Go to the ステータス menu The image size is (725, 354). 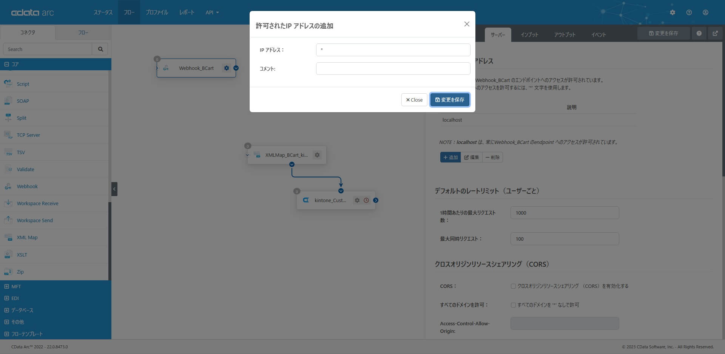click(x=103, y=12)
